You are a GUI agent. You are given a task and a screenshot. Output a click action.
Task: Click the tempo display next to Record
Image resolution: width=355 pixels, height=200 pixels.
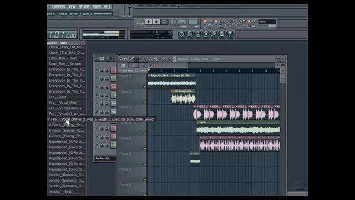[x=178, y=22]
